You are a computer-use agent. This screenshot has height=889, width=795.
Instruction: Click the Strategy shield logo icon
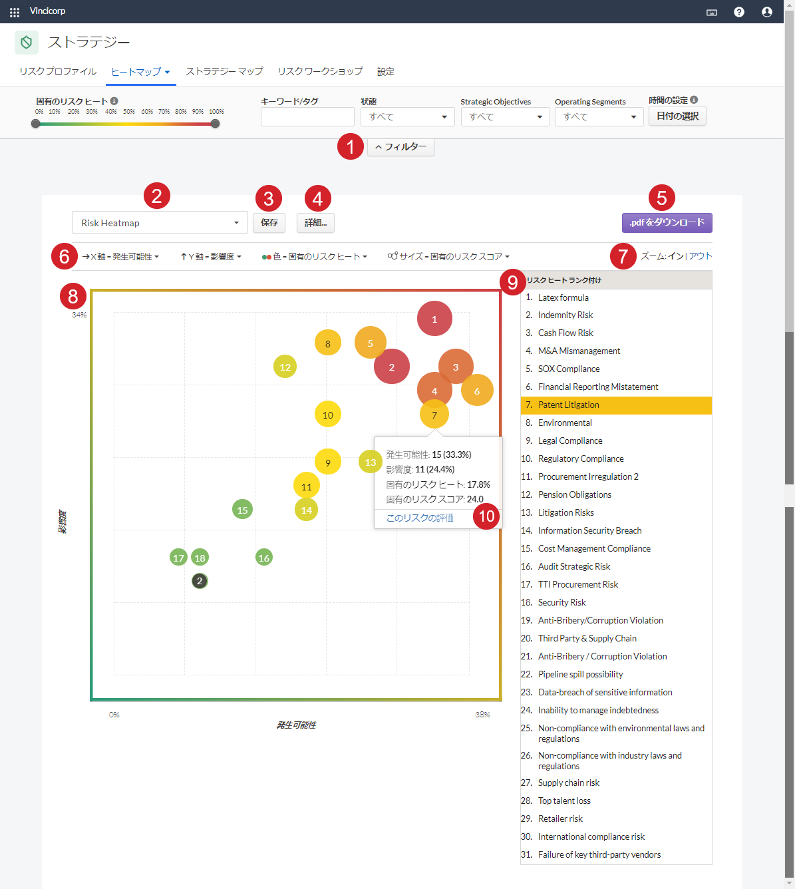pyautogui.click(x=27, y=43)
